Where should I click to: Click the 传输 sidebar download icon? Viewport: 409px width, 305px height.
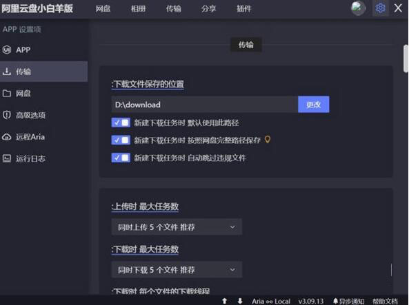click(x=7, y=72)
